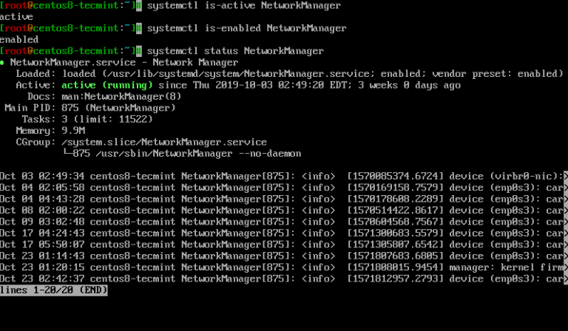
Task: Click the truncation arrow on the virbr0-nic line
Action: pyautogui.click(x=565, y=177)
